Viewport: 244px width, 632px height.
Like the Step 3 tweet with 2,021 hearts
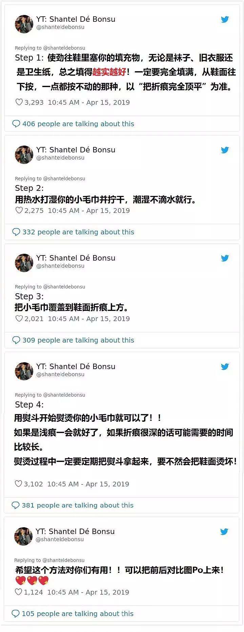(19, 318)
